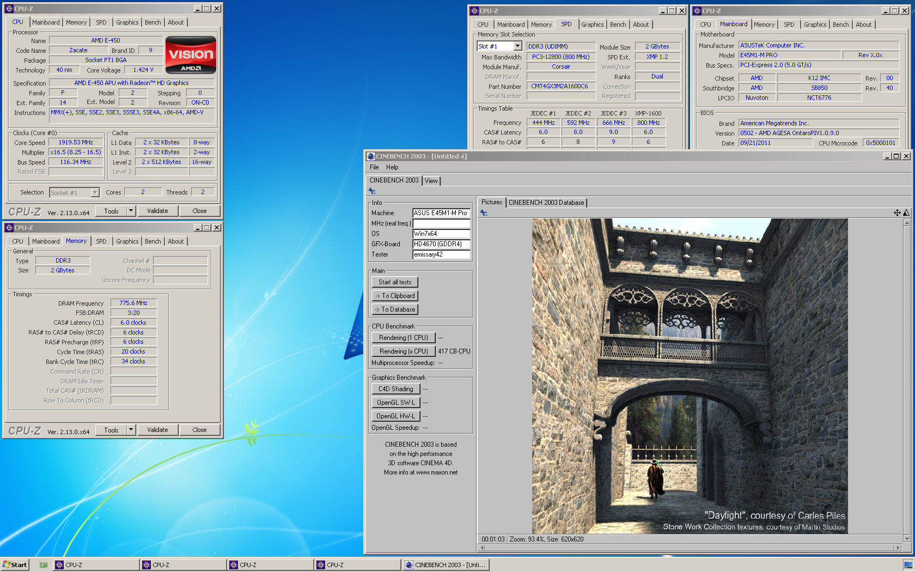Click the mainboard model E45M1-M PRO
The width and height of the screenshot is (915, 572).
pyautogui.click(x=790, y=55)
